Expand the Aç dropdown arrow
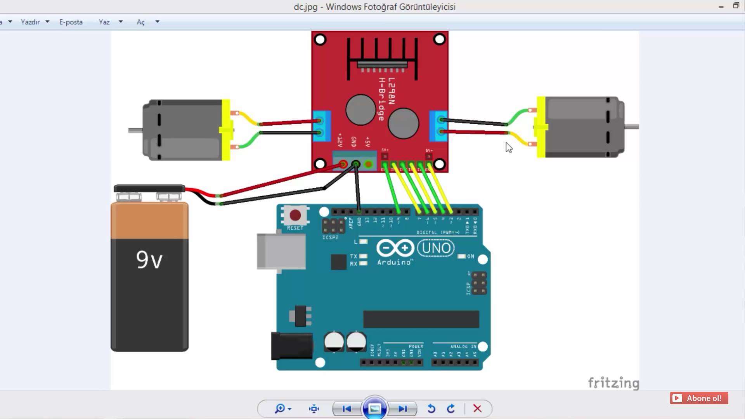Viewport: 745px width, 419px height. coord(157,22)
